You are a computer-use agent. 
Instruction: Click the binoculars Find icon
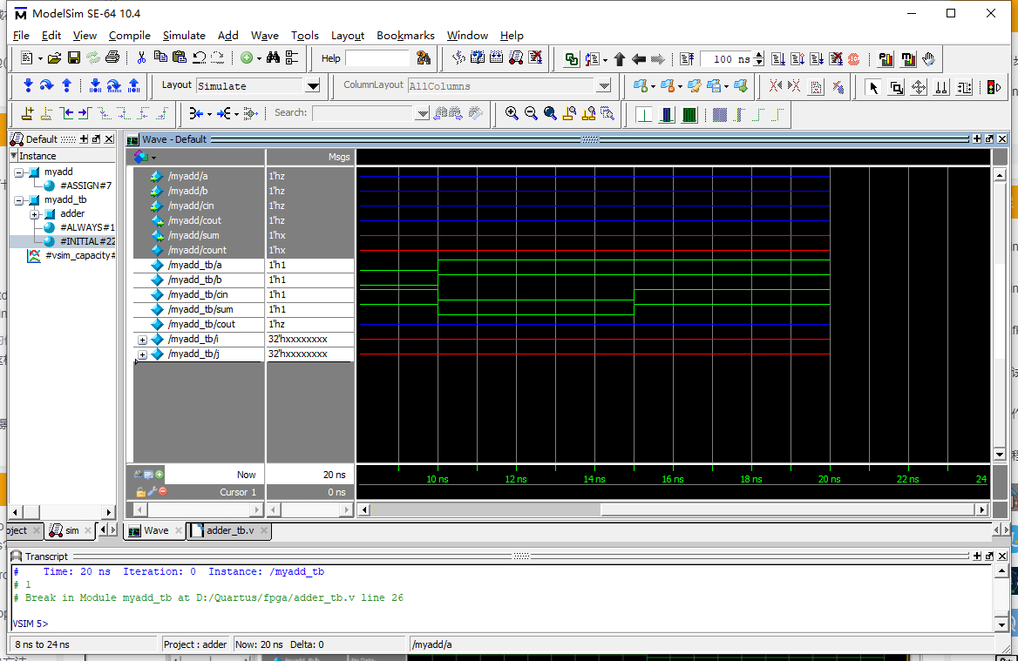coord(273,58)
